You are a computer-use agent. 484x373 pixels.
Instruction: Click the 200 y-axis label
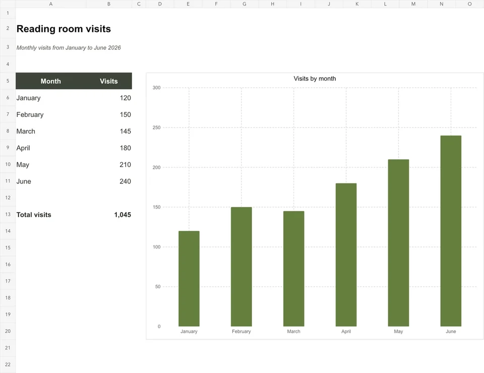[156, 167]
